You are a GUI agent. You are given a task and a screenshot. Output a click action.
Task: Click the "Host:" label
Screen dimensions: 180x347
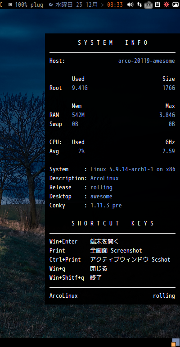57,61
